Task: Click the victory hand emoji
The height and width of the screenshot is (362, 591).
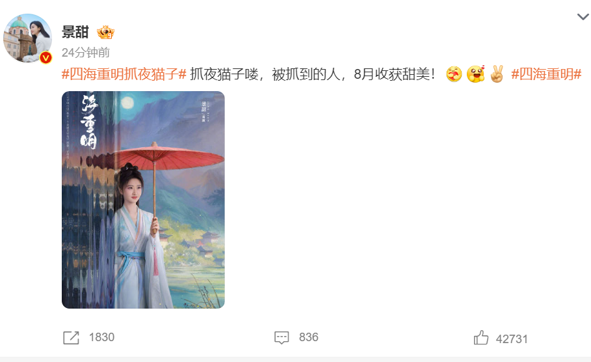Action: pyautogui.click(x=497, y=74)
